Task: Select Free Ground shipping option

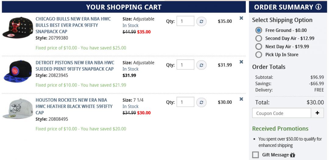Action: click(259, 30)
